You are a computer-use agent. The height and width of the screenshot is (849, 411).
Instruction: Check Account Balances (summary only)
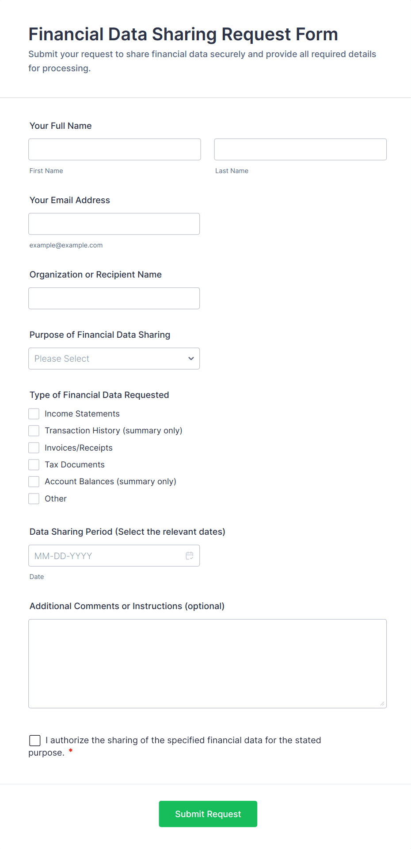pyautogui.click(x=34, y=481)
